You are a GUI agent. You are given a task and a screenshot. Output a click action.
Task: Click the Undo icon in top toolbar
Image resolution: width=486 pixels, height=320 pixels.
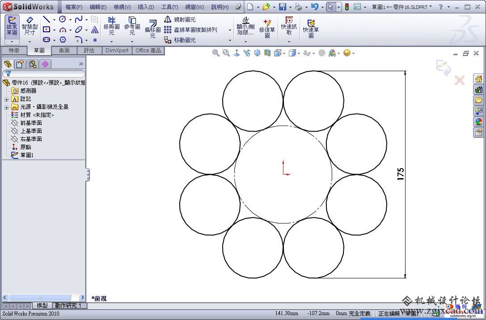(315, 7)
